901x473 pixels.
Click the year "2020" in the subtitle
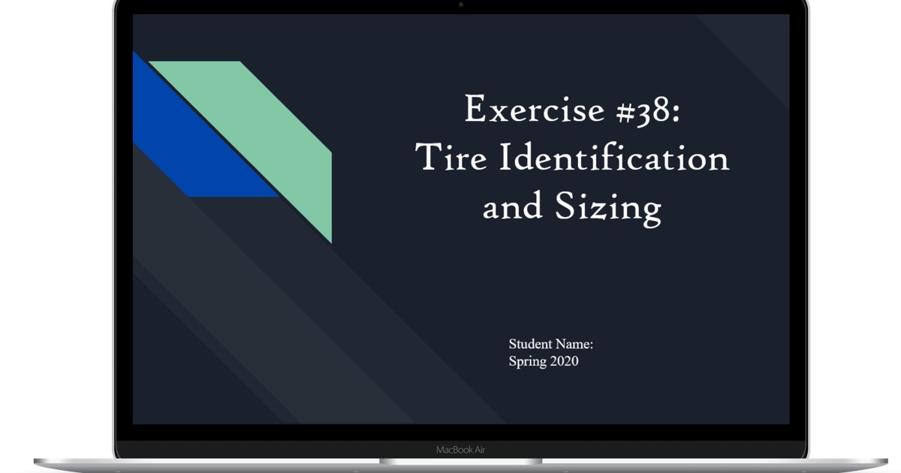click(563, 361)
